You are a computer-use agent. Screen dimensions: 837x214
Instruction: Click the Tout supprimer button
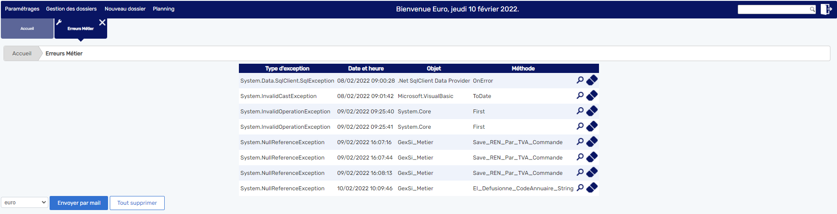click(137, 203)
